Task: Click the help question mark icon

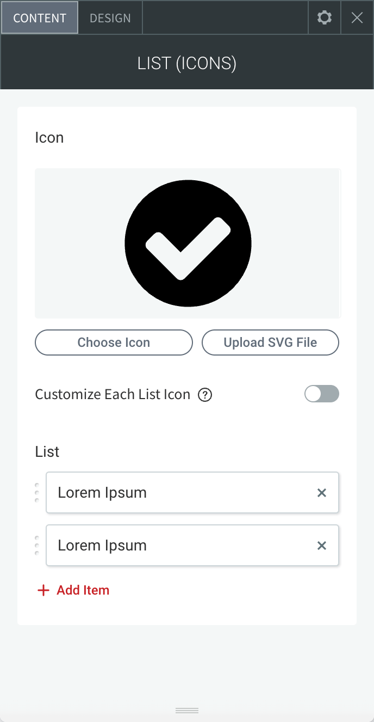Action: click(x=205, y=395)
